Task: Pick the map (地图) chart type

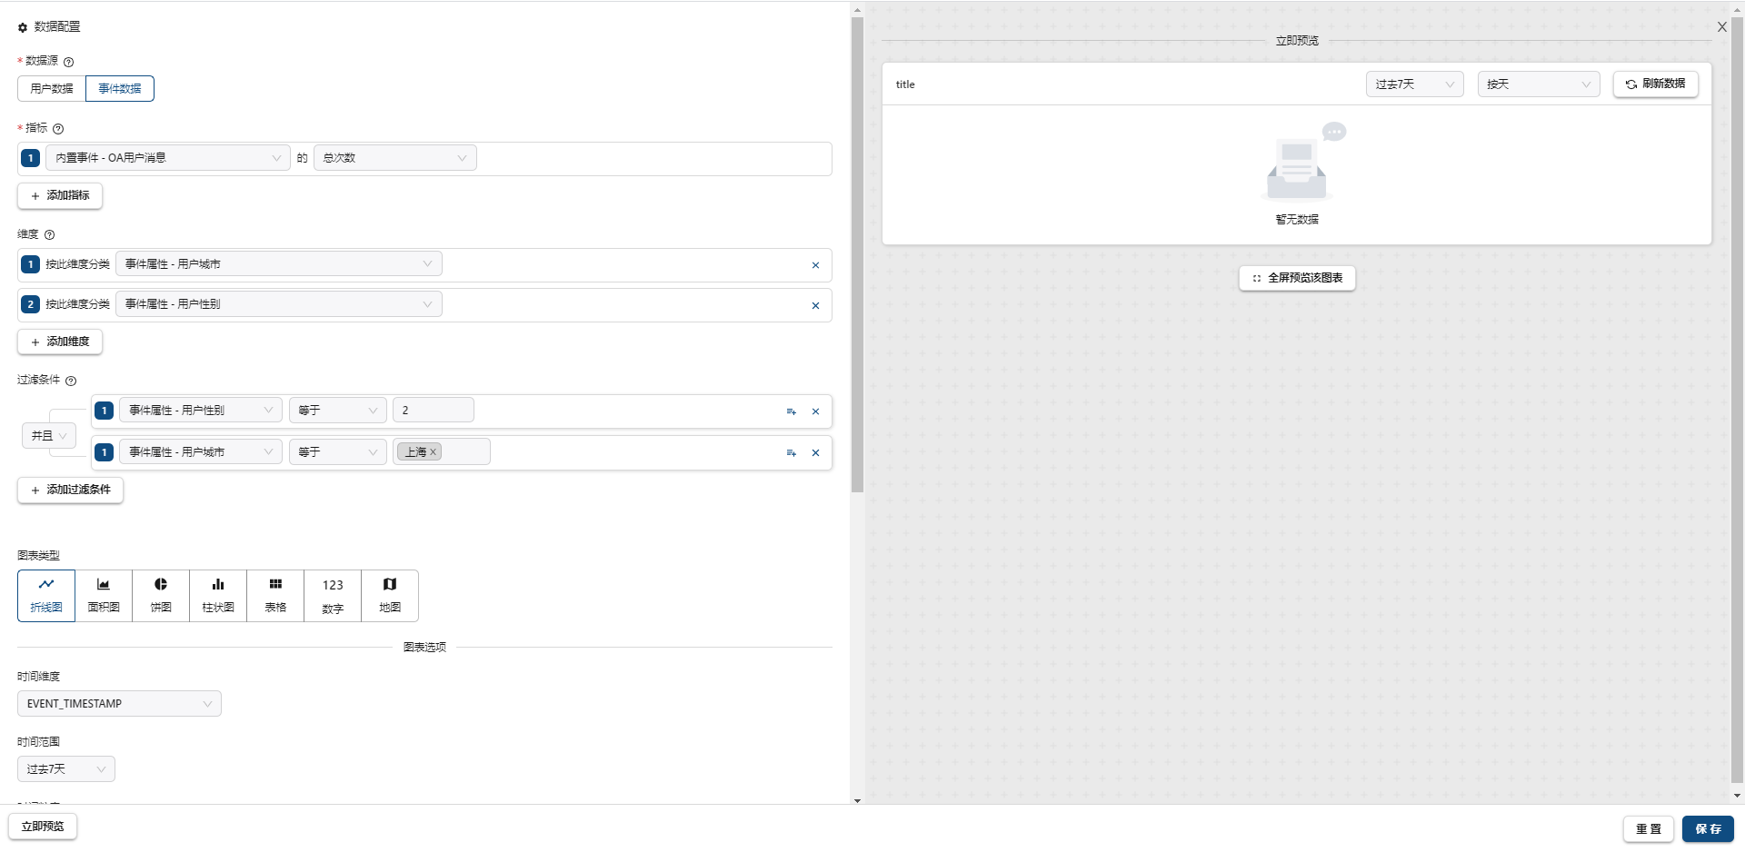Action: 390,595
